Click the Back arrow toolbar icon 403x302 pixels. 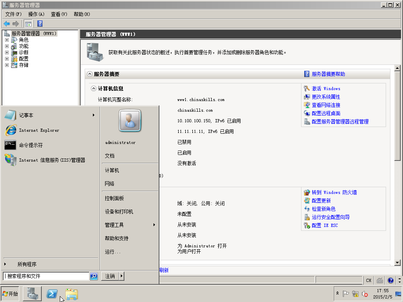7,24
